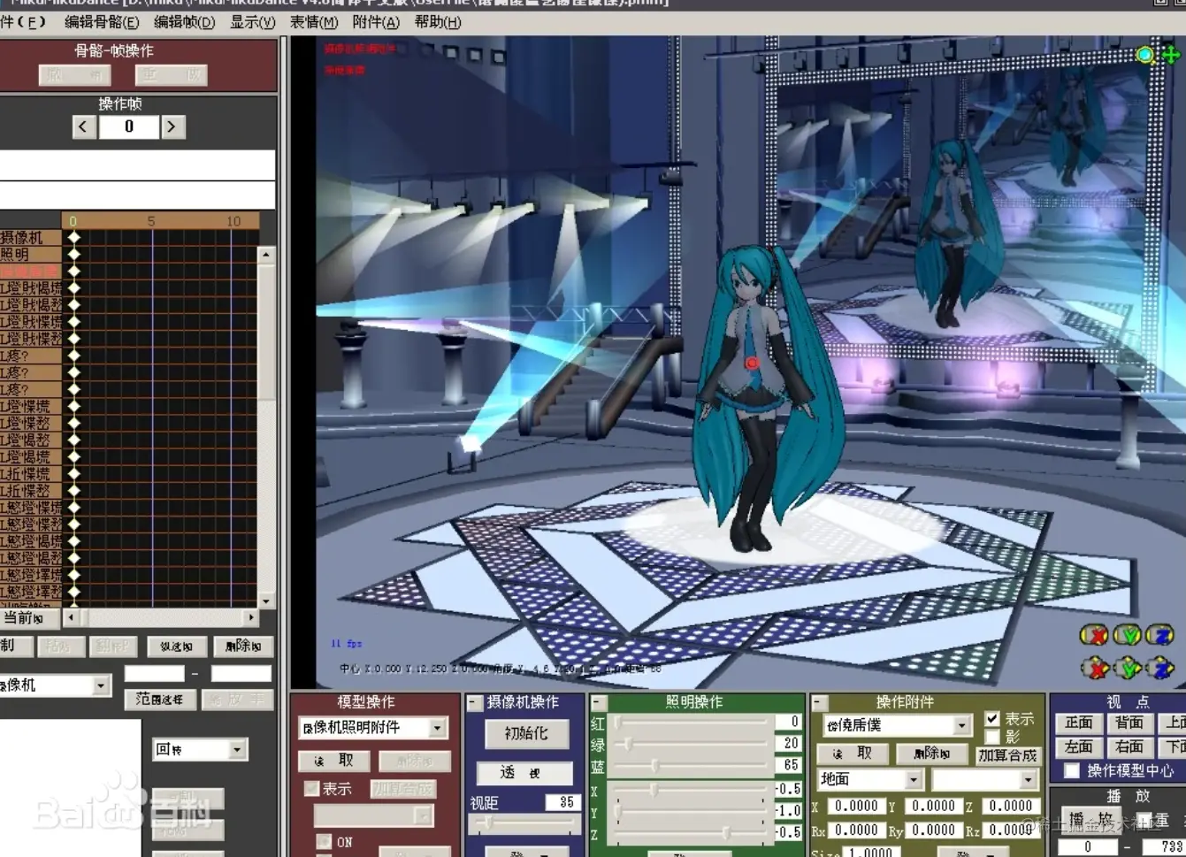This screenshot has height=857, width=1186.
Task: Click the 右面 right view button
Action: pyautogui.click(x=1129, y=746)
